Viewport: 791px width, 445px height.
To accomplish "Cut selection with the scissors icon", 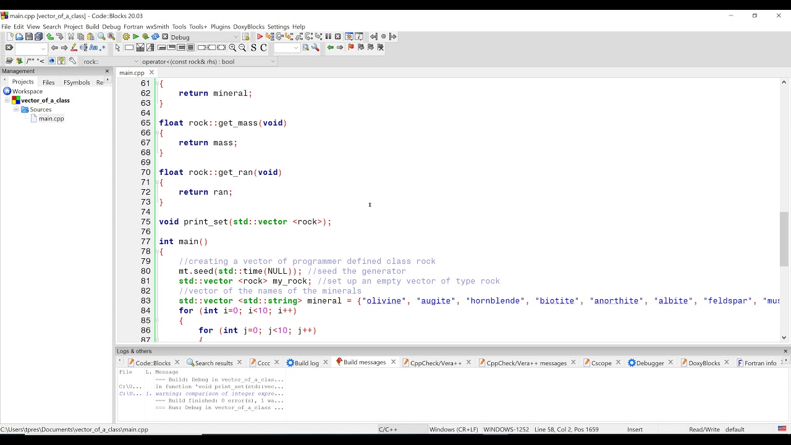I will pyautogui.click(x=71, y=36).
